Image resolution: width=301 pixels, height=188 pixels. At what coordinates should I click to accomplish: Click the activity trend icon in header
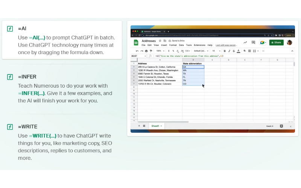[245, 42]
